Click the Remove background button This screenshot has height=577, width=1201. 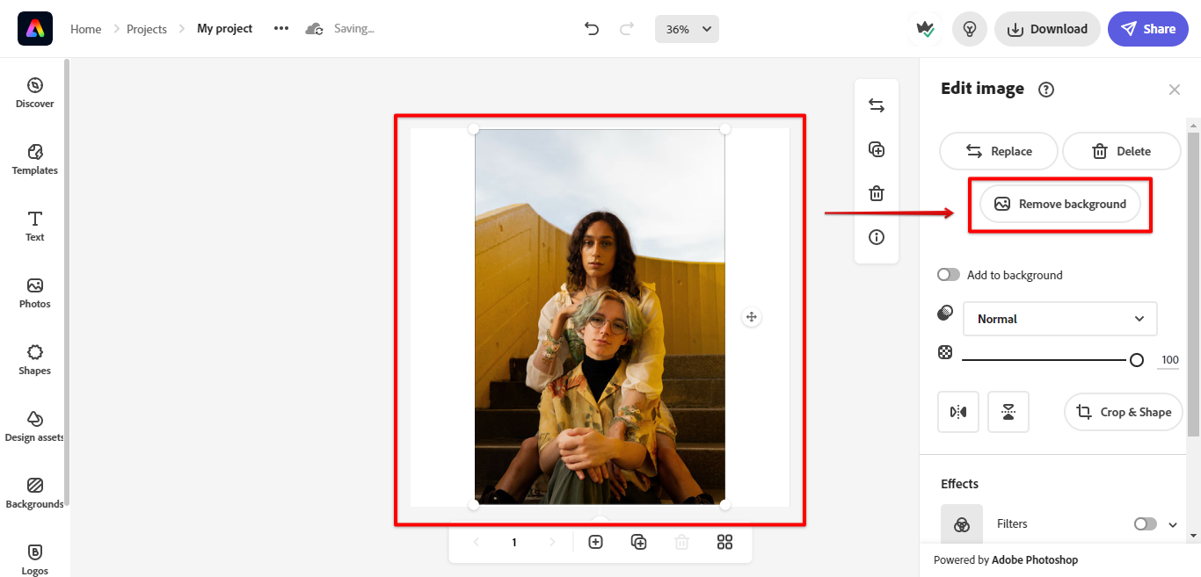pyautogui.click(x=1059, y=203)
